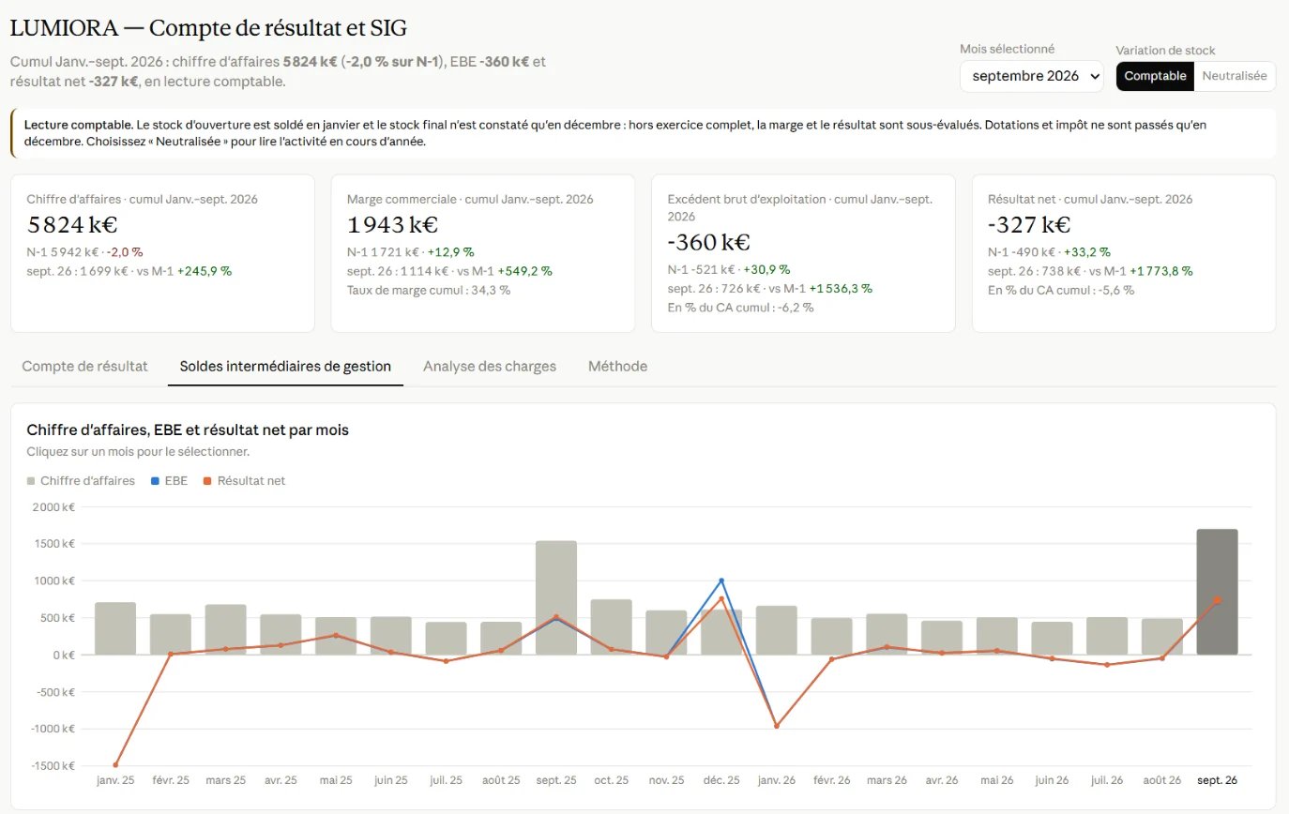Select the juin 25 revenue bar
This screenshot has height=814, width=1289.
pyautogui.click(x=391, y=636)
